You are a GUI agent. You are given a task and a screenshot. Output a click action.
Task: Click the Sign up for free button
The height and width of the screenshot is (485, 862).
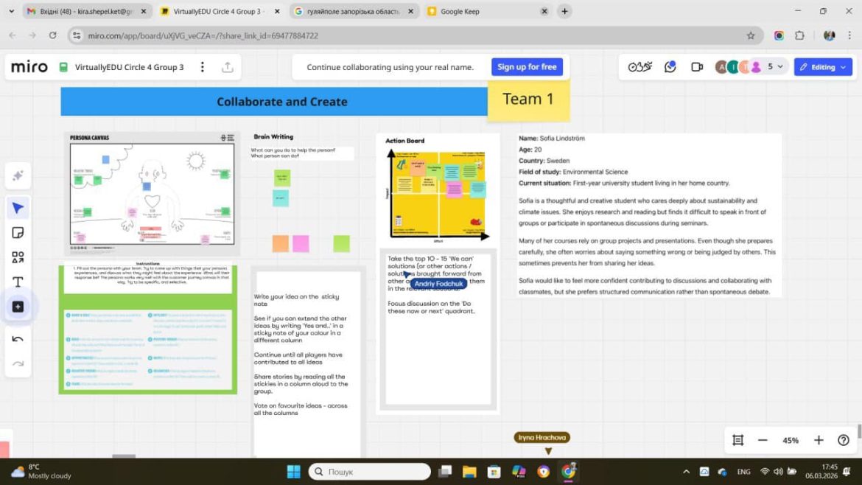coord(527,67)
